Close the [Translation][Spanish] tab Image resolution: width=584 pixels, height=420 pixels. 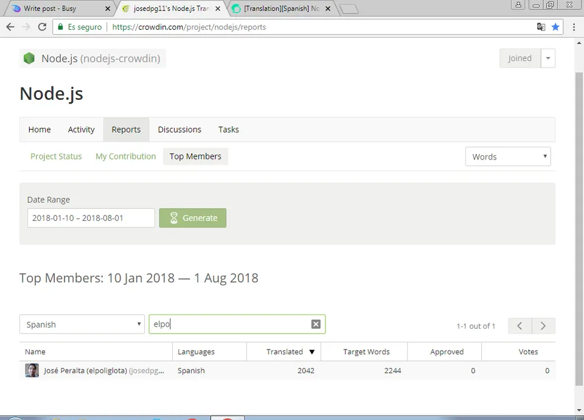point(328,9)
